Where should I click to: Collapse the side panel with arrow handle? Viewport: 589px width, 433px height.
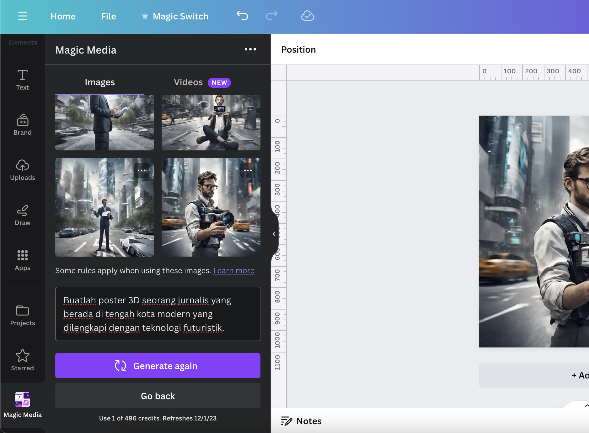click(x=274, y=234)
